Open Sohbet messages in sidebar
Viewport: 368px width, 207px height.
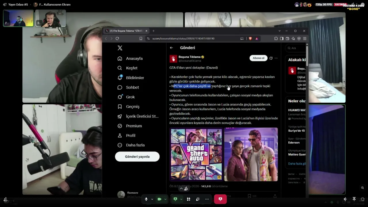(128, 87)
